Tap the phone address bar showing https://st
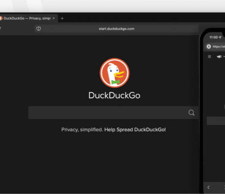225x194 pixels. pos(215,47)
